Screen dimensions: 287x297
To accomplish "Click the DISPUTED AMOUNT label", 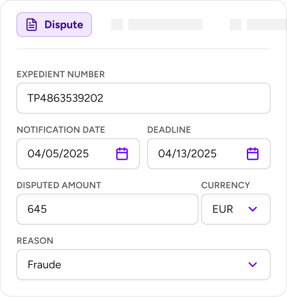I will tap(59, 185).
